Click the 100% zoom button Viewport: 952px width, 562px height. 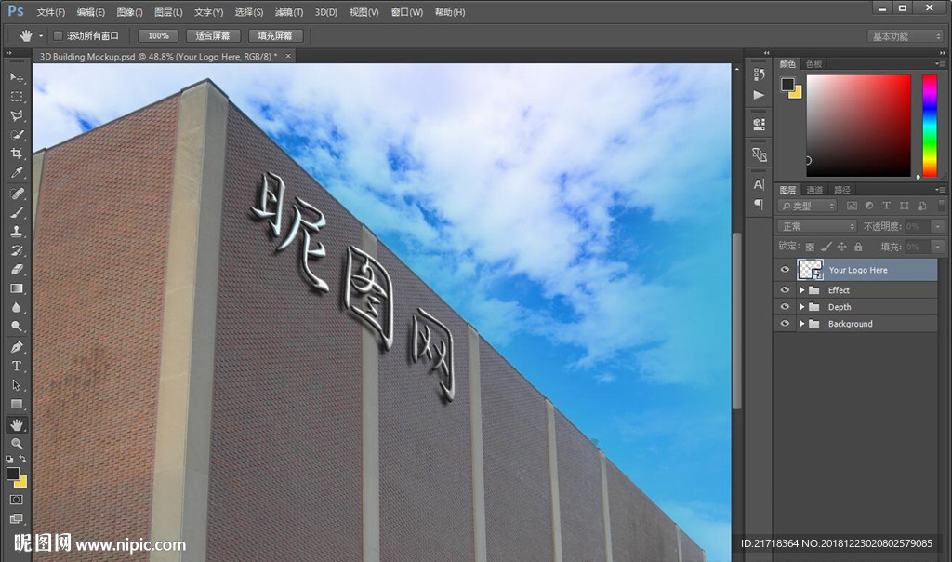[158, 36]
